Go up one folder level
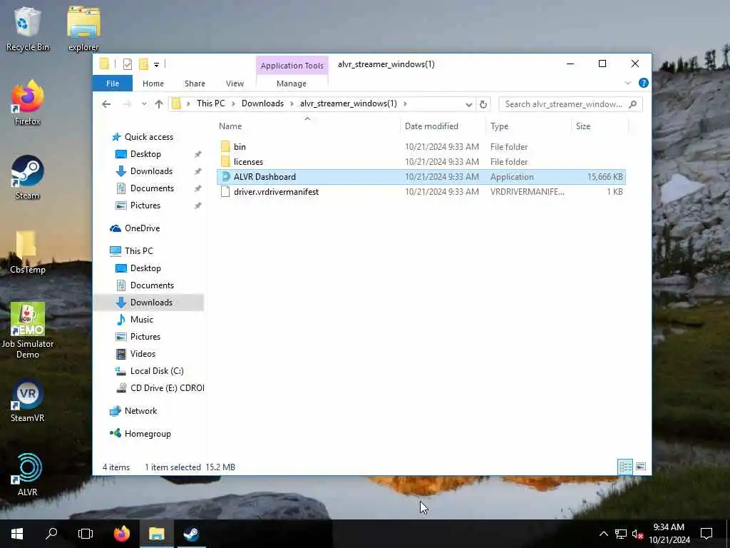 pyautogui.click(x=159, y=104)
